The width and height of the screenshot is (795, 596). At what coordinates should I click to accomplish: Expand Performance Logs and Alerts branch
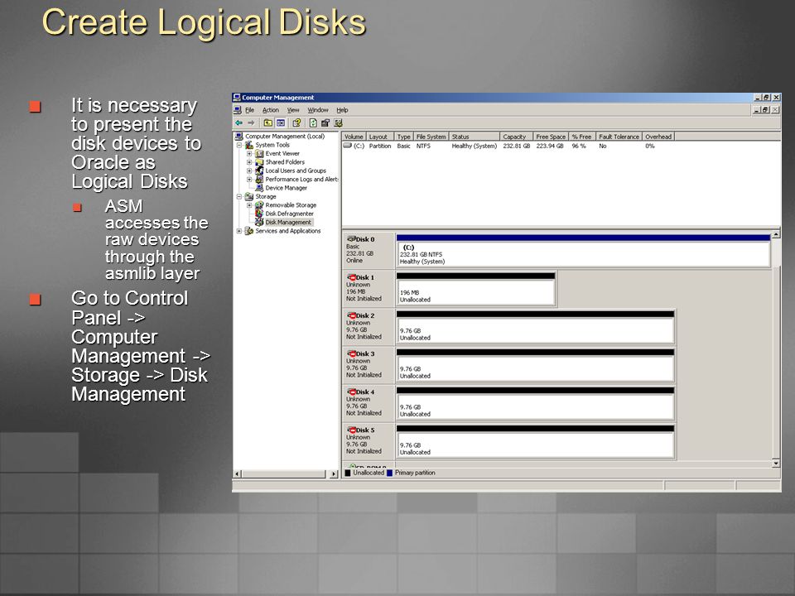point(249,180)
